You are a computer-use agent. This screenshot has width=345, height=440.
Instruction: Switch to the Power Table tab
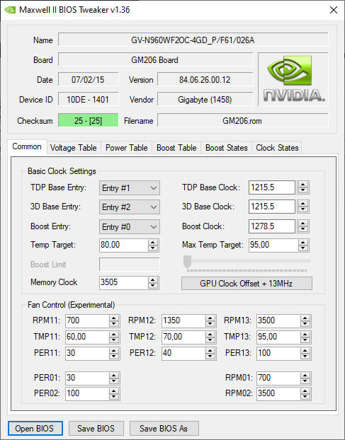coord(126,148)
